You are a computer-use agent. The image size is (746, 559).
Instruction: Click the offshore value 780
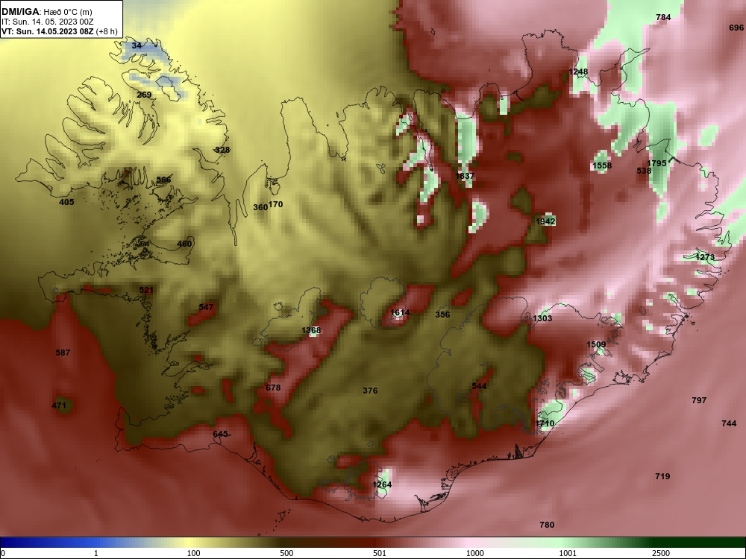(x=547, y=525)
